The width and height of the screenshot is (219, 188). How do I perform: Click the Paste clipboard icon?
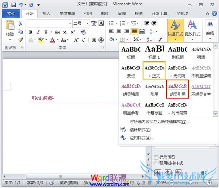[x=10, y=25]
